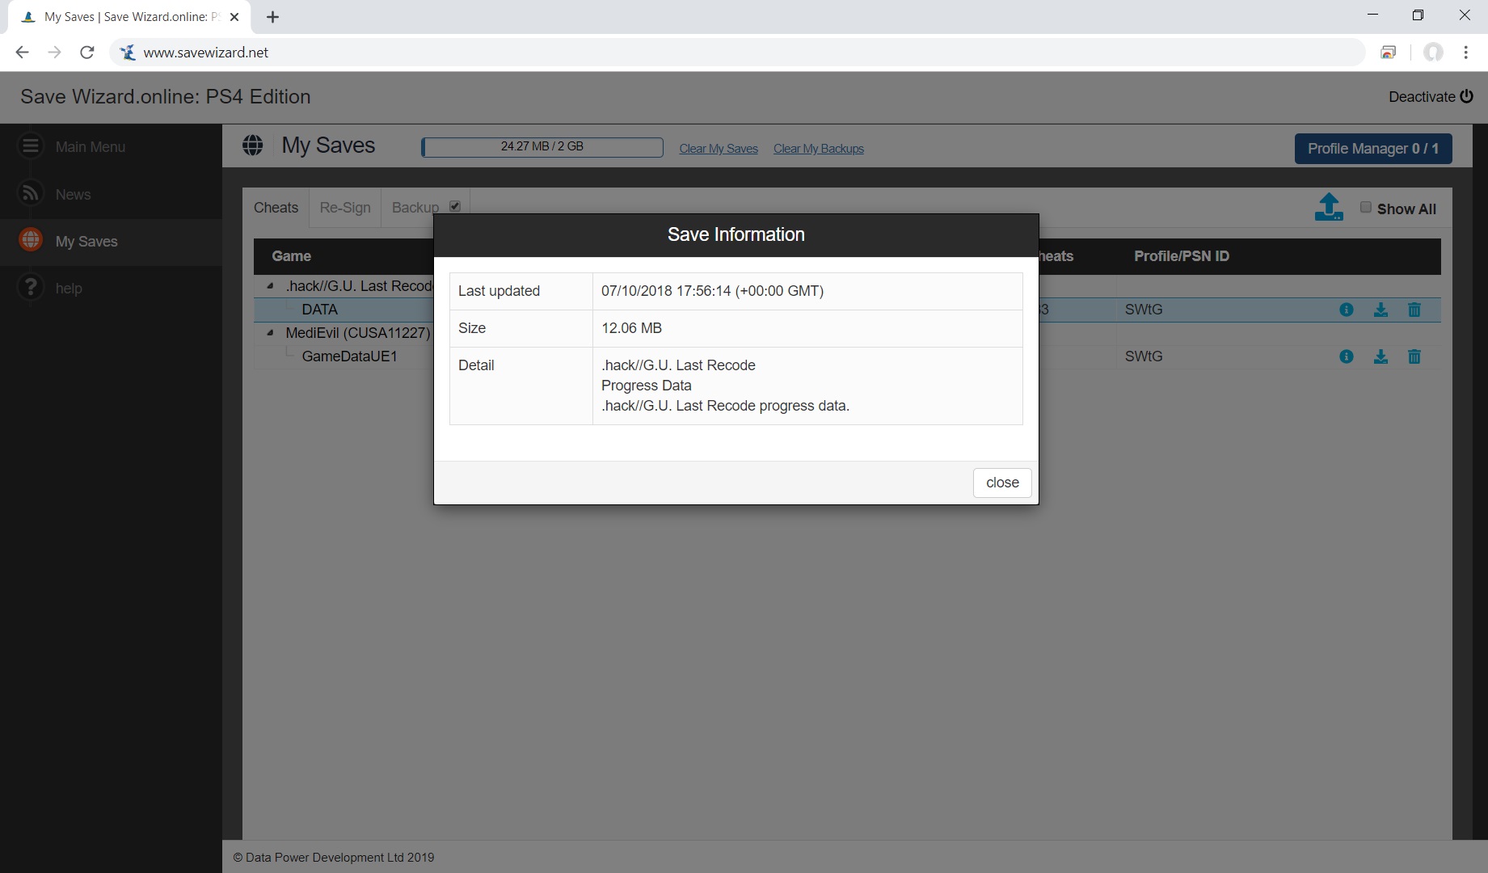Close the My Saves browser tab
This screenshot has height=873, width=1488.
point(234,17)
